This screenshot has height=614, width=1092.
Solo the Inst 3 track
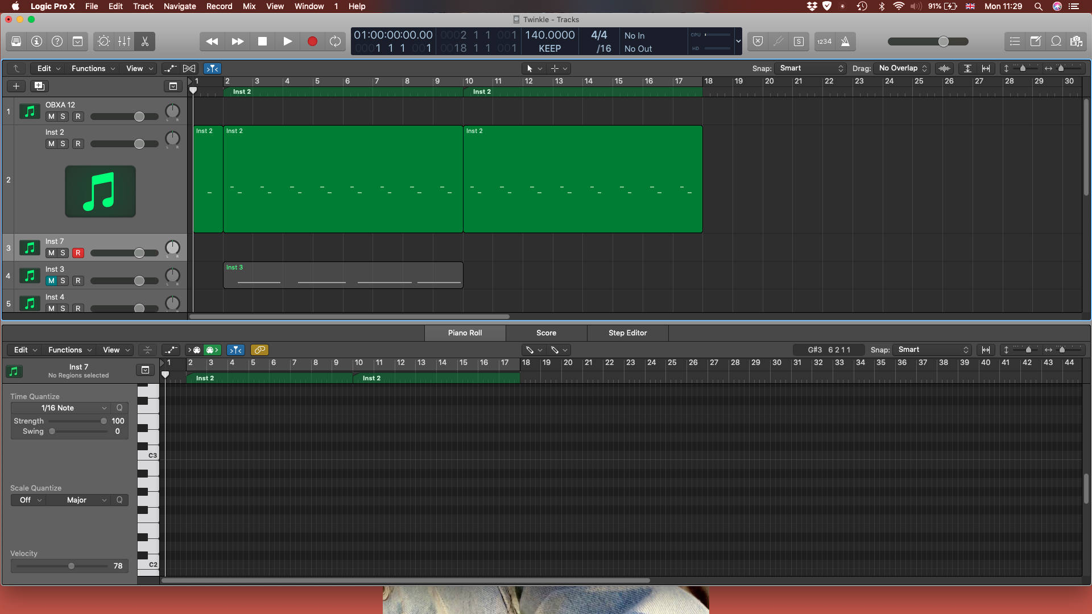tap(64, 281)
